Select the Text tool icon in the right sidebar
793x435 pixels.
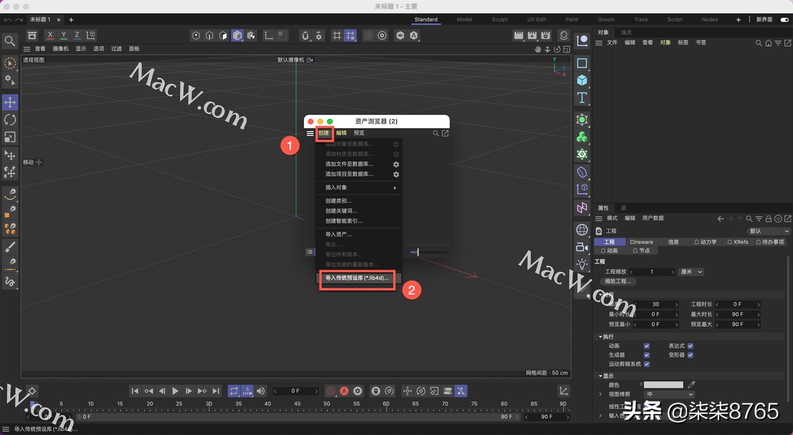tap(582, 98)
